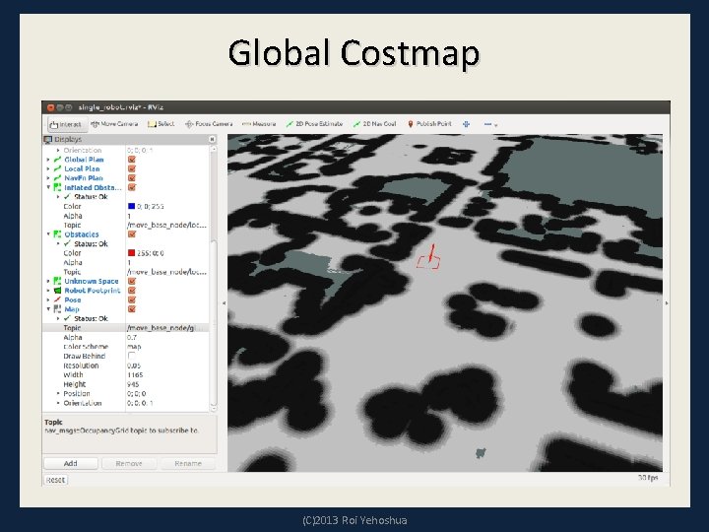Click the Local Plan path icon
Image resolution: width=709 pixels, height=532 pixels.
57,168
